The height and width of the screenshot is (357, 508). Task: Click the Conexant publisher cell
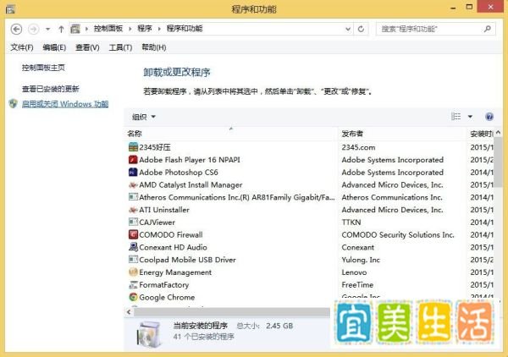pyautogui.click(x=357, y=247)
